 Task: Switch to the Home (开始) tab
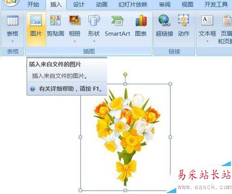click(33, 4)
